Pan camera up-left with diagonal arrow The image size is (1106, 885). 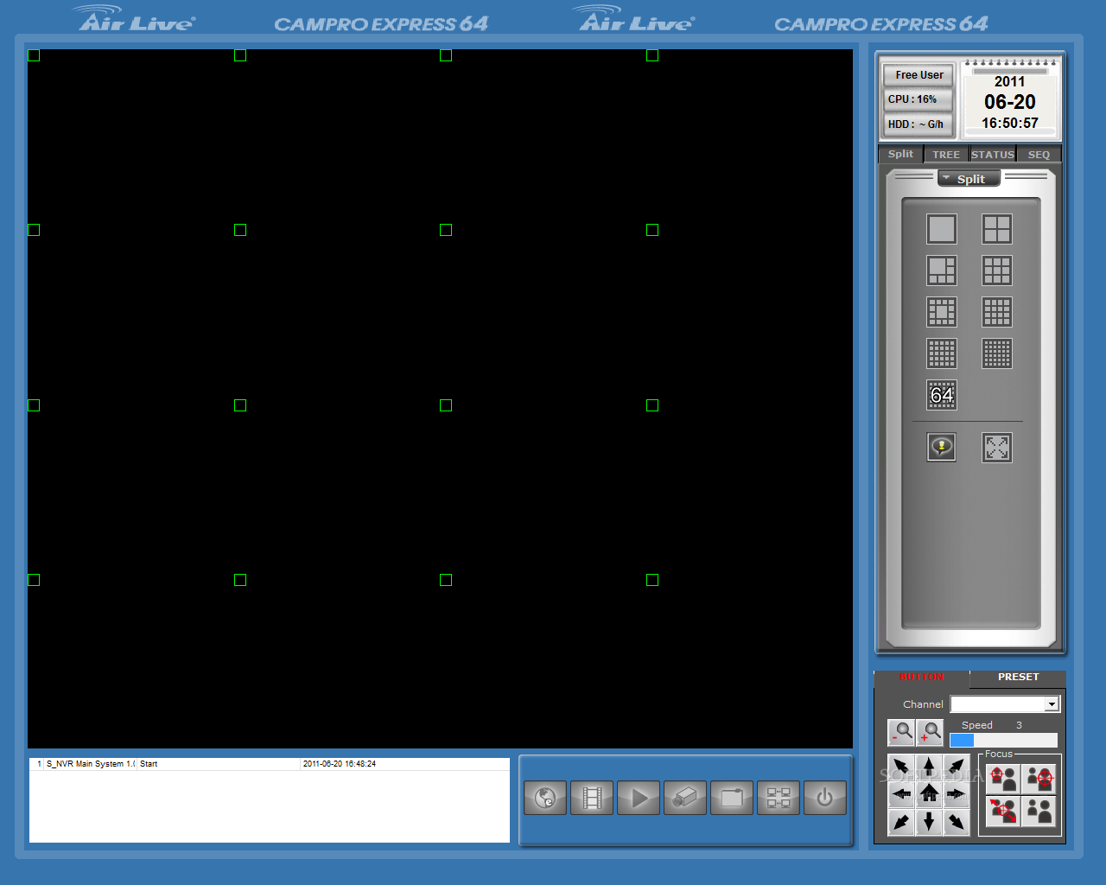[x=901, y=766]
